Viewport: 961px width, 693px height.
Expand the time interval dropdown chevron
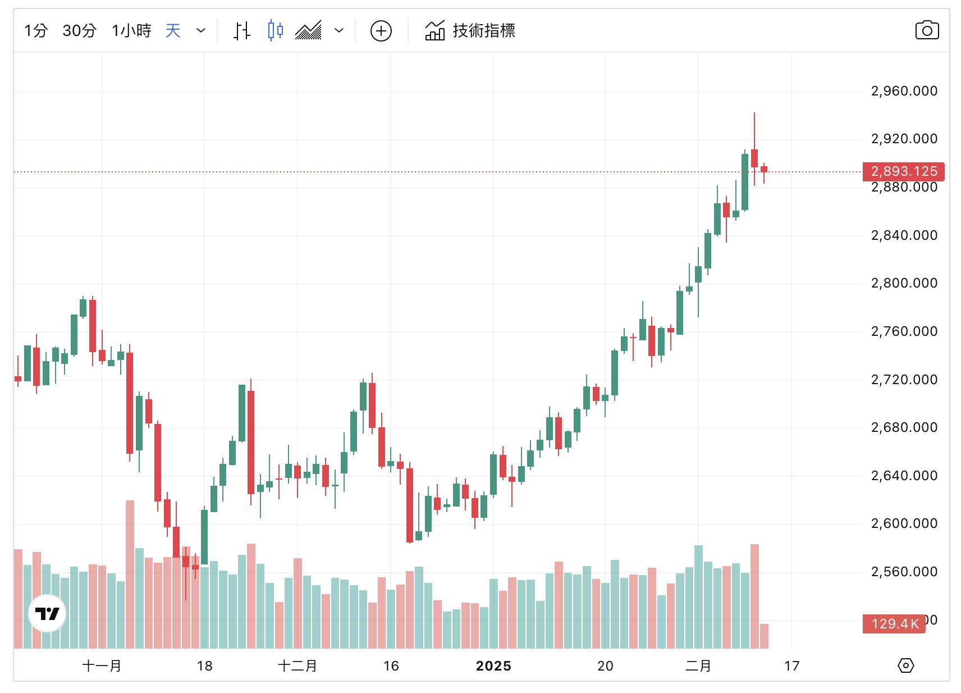tap(201, 30)
